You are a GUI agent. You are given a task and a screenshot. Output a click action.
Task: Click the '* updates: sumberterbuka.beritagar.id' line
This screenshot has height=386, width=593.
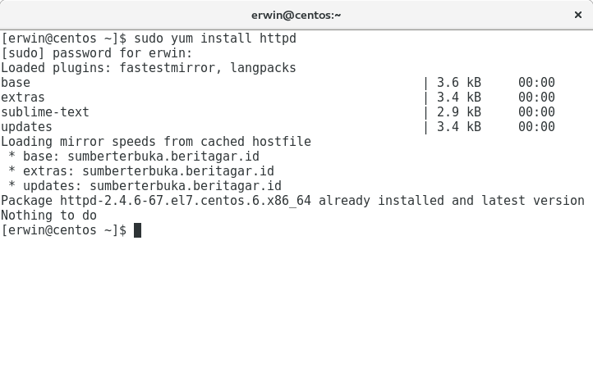click(x=145, y=186)
